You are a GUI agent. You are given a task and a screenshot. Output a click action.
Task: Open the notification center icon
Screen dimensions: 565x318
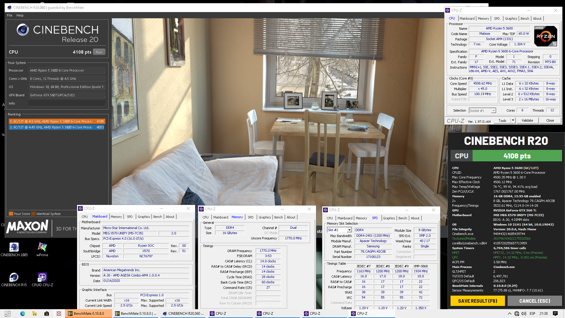555,314
